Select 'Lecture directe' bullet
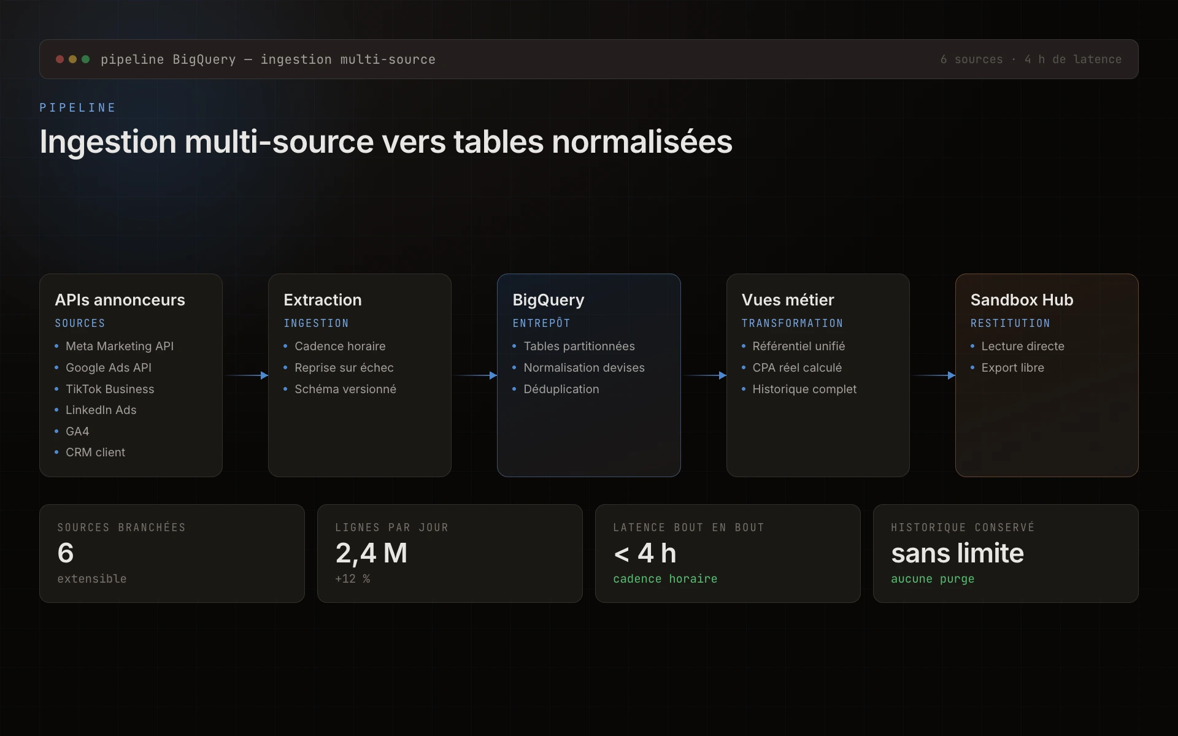1178x736 pixels. click(1023, 346)
